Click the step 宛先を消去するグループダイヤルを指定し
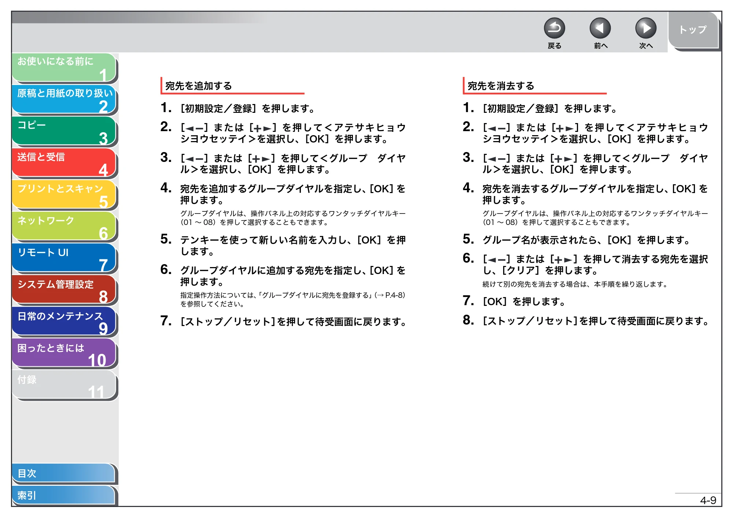The height and width of the screenshot is (518, 733). [595, 194]
